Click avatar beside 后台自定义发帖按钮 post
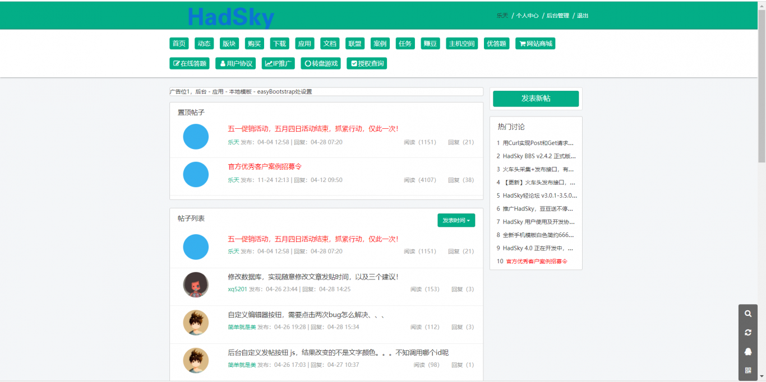 tap(196, 361)
